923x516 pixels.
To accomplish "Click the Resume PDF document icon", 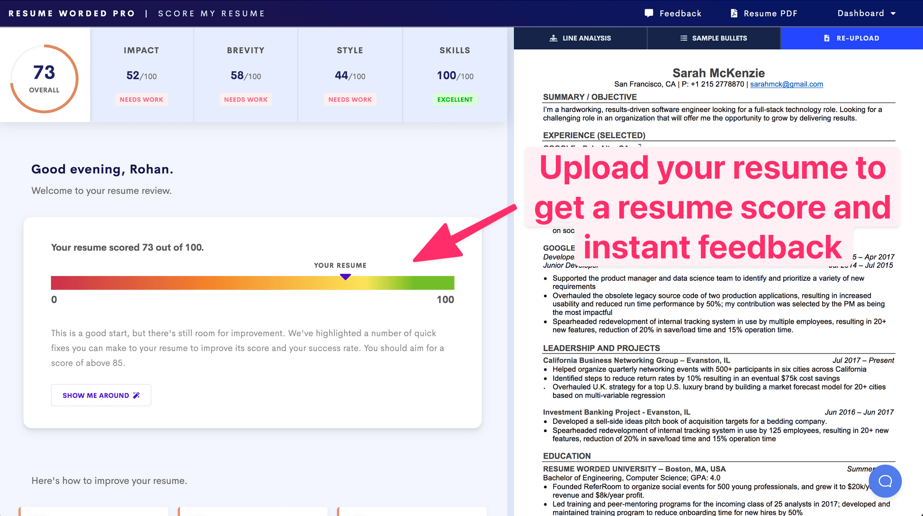I will [734, 13].
